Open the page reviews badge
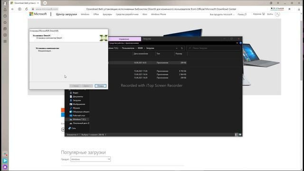 pyautogui.click(x=277, y=9)
